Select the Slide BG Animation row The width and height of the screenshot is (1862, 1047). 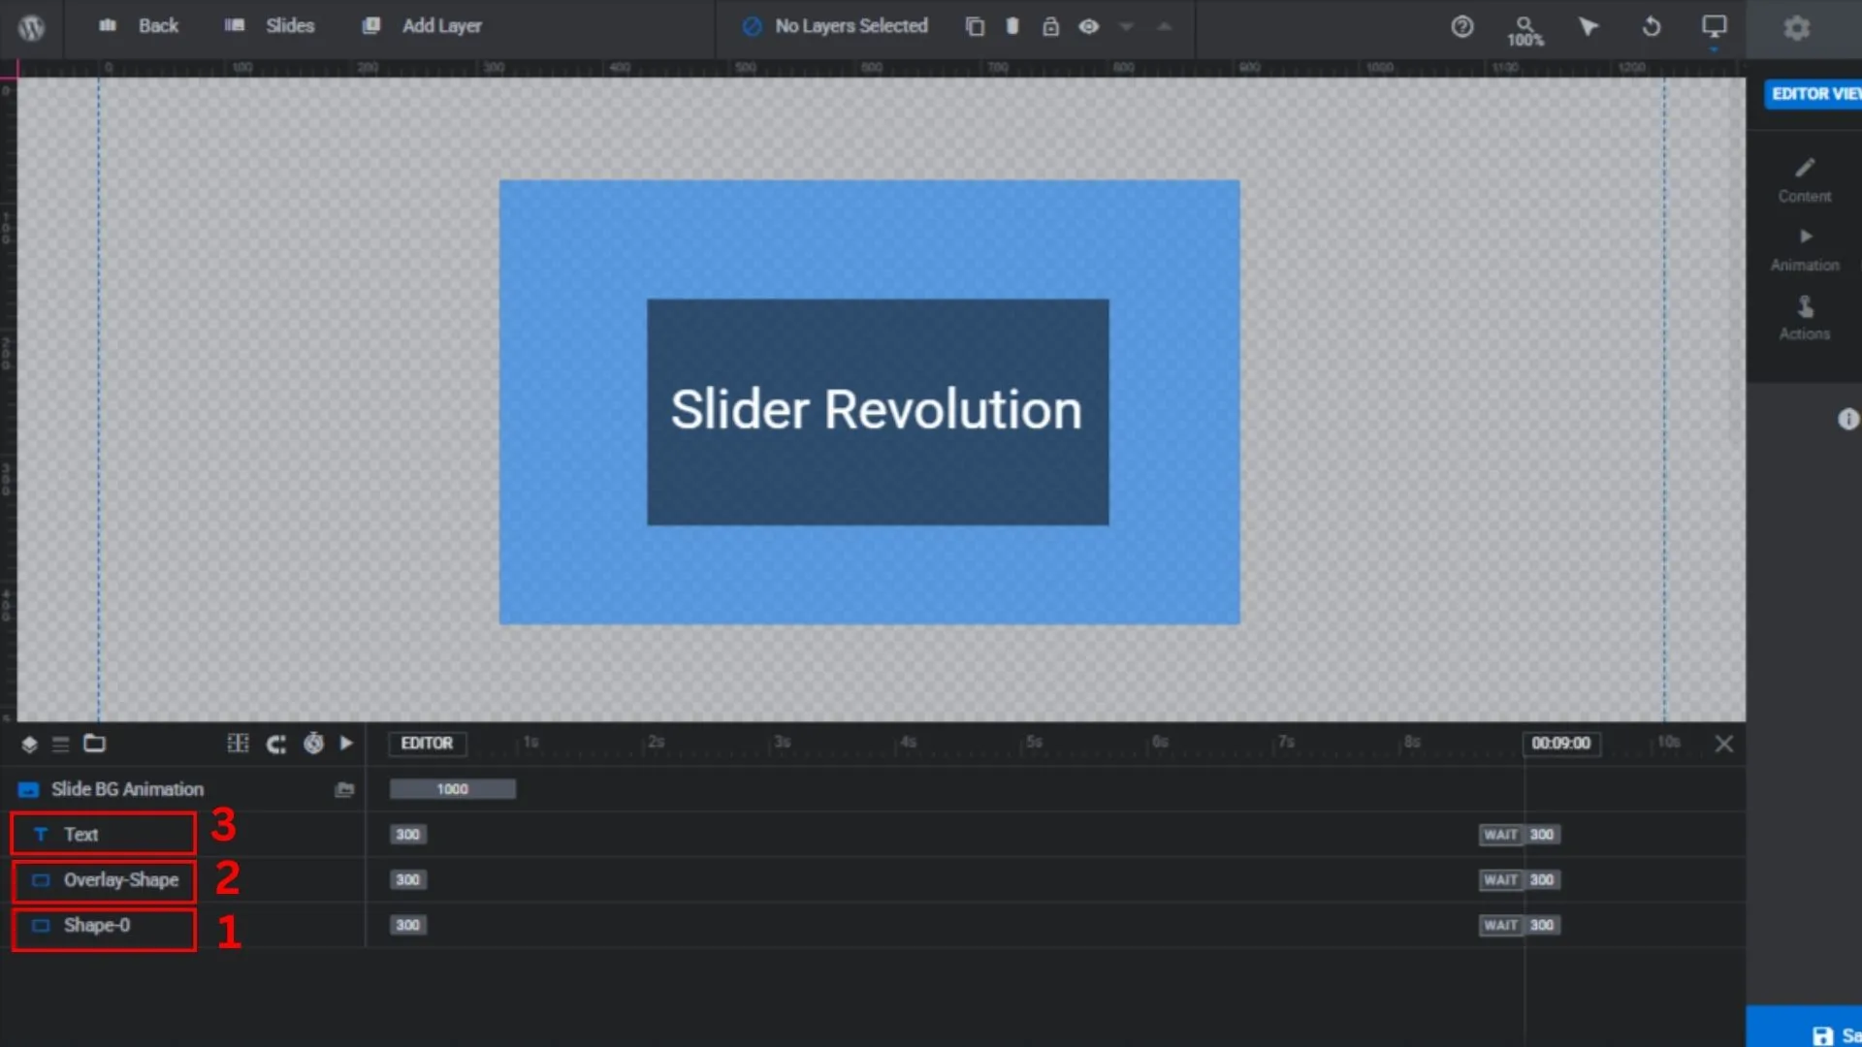click(x=182, y=789)
